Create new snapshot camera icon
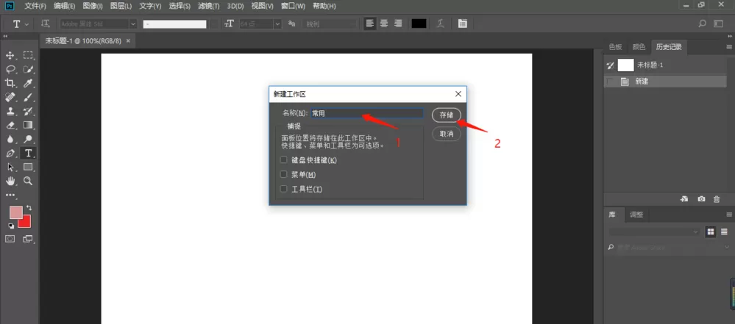The image size is (735, 324). [x=701, y=199]
